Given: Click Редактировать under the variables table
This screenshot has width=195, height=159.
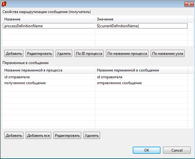Looking at the screenshot, I should pos(67,136).
